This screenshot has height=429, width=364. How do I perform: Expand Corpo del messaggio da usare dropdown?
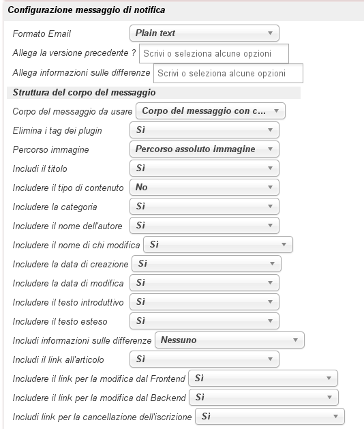211,110
